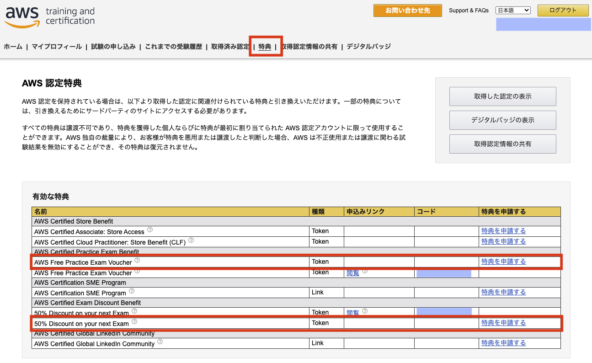592x363 pixels.
Task: Open デジタルバッジ navigation item
Action: pos(368,46)
